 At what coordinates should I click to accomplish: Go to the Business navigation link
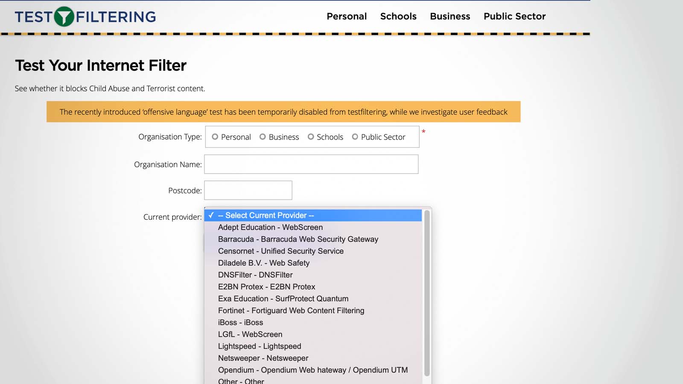[x=449, y=16]
